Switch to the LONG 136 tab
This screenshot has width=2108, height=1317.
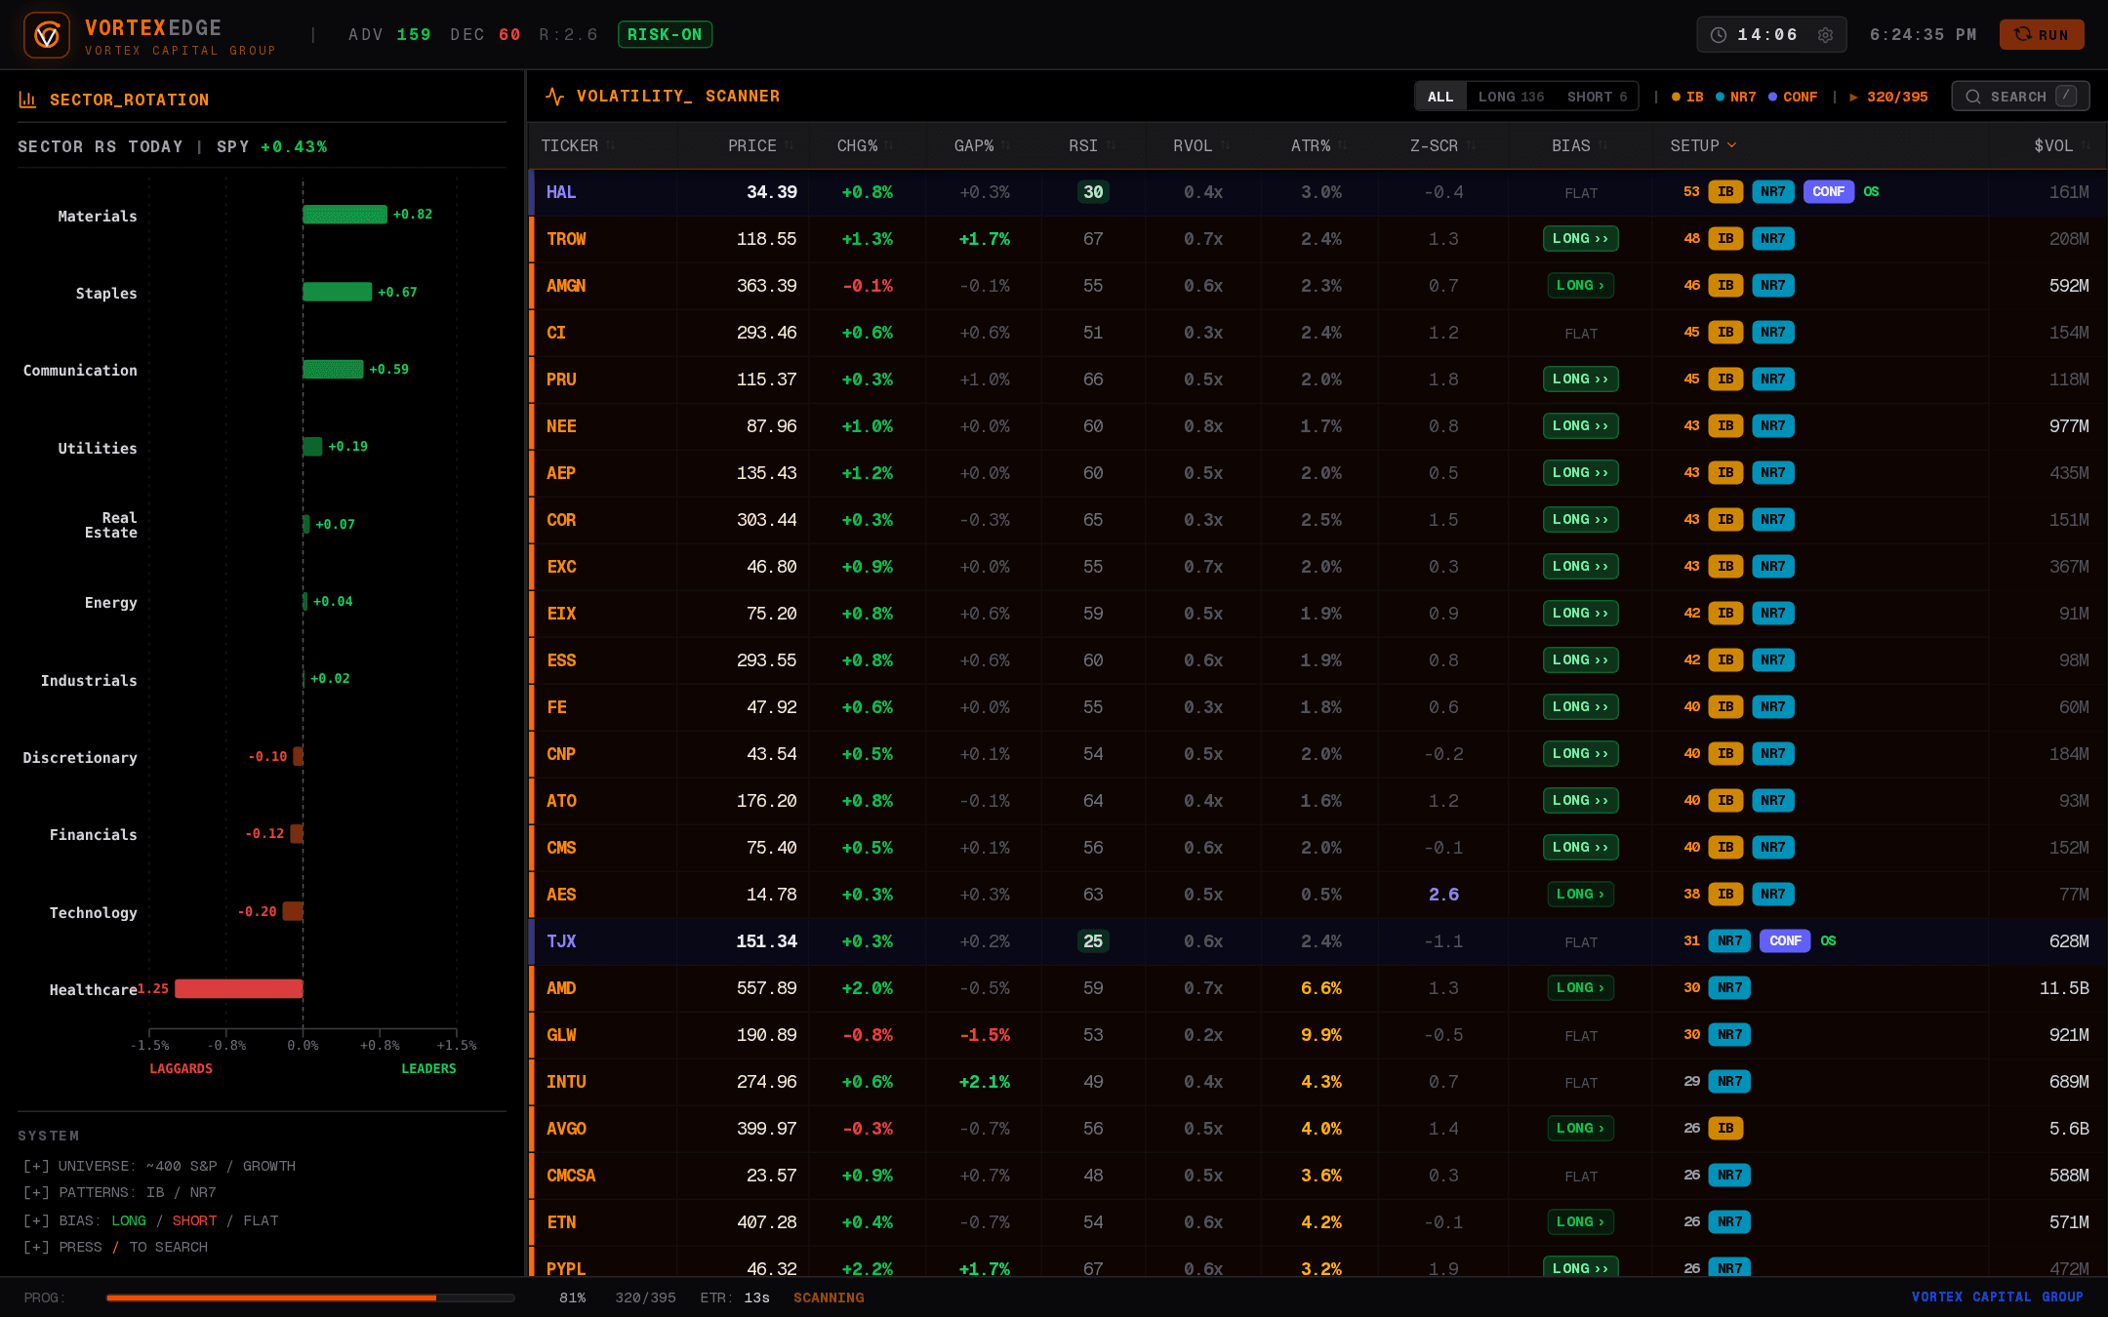1511,97
